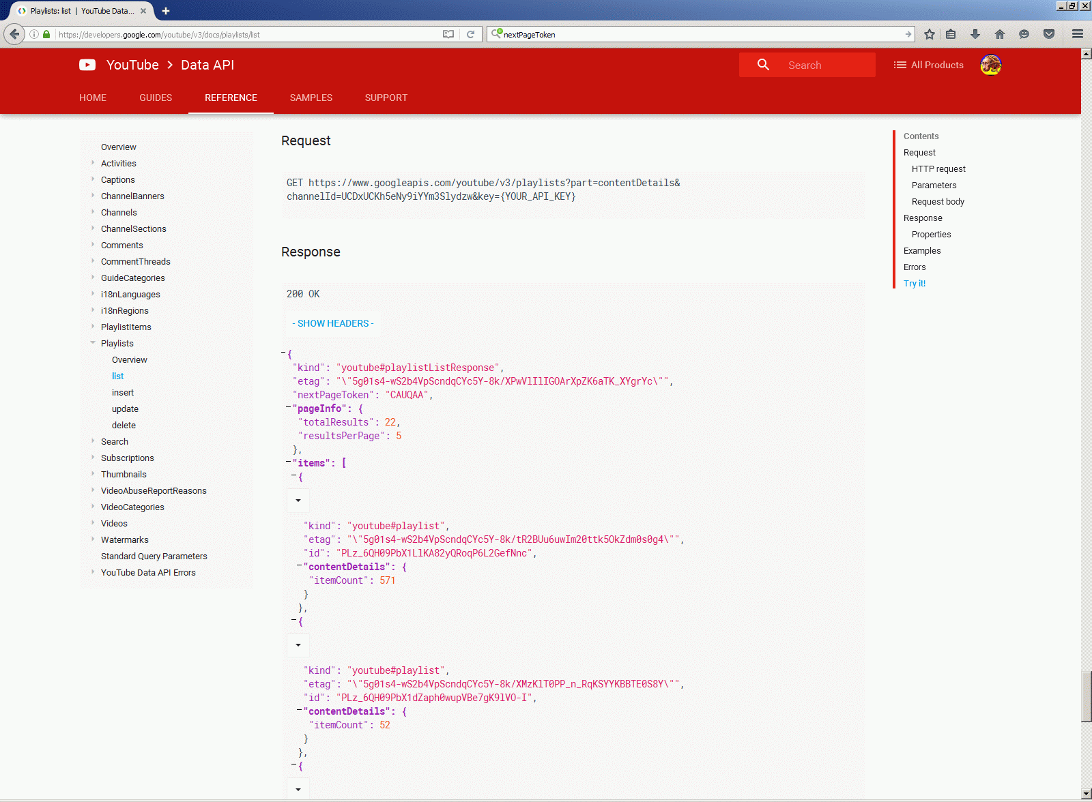This screenshot has width=1092, height=802.
Task: Select the REFERENCE tab
Action: point(231,98)
